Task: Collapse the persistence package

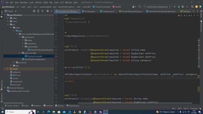Action: point(20,37)
